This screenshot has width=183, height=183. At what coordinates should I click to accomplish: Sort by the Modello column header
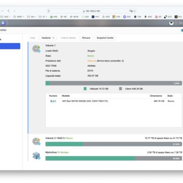[x=66, y=96]
